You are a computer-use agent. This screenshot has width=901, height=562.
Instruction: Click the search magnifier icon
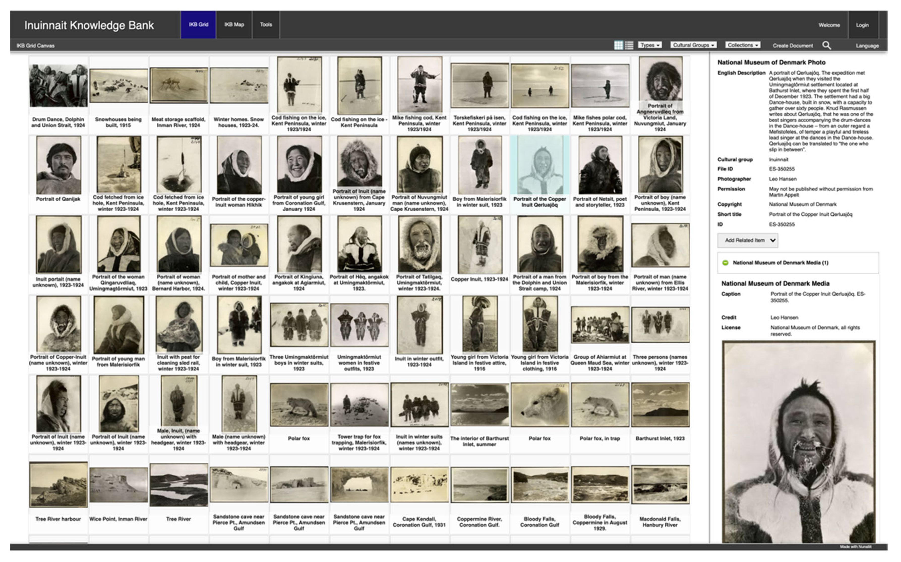click(x=826, y=45)
